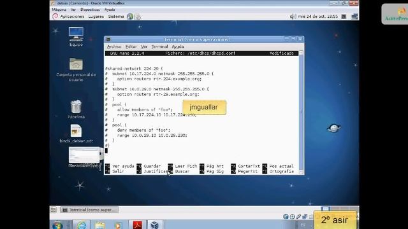
Task: Select the bind9_debian.odt file icon
Action: pos(76,131)
